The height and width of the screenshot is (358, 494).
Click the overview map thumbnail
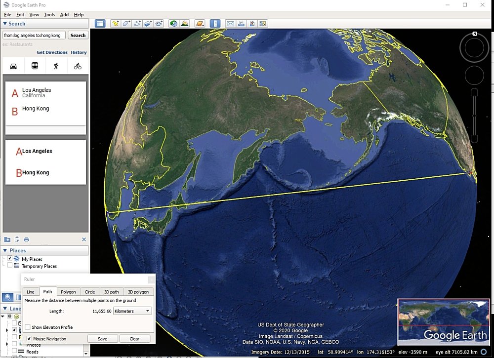pyautogui.click(x=444, y=322)
